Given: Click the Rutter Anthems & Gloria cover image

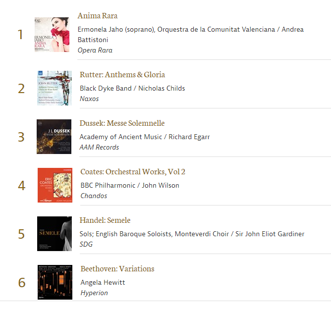Looking at the screenshot, I should pos(54,88).
